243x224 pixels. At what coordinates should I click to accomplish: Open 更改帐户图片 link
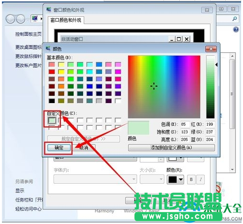(x=28, y=65)
